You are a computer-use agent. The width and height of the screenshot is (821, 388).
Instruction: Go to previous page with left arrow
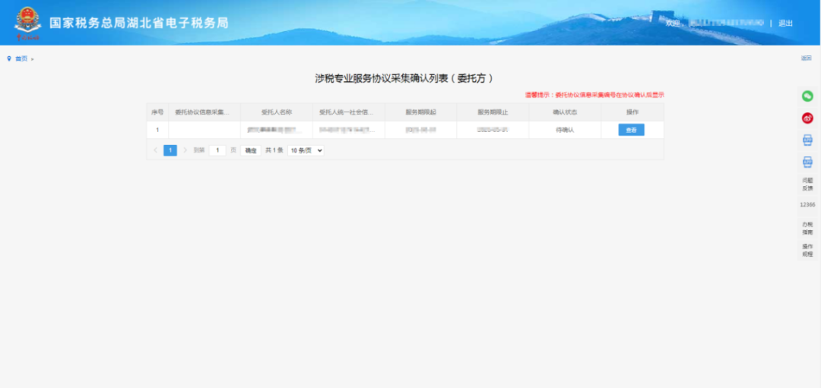pyautogui.click(x=156, y=150)
